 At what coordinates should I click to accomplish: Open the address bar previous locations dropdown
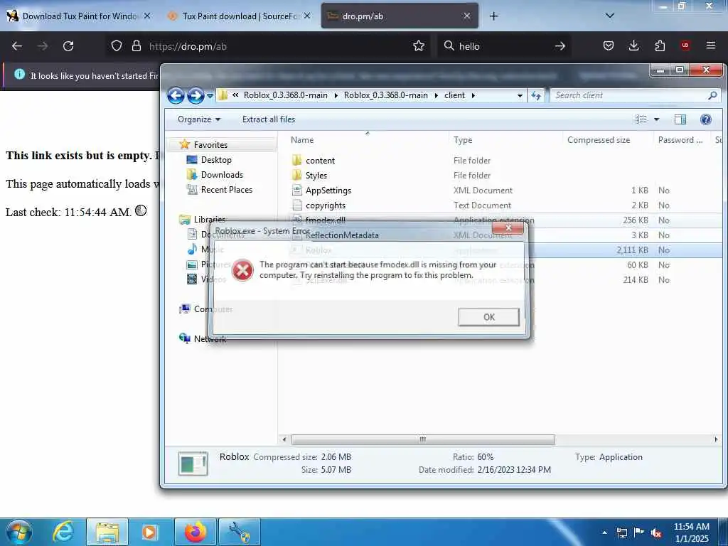pos(520,96)
